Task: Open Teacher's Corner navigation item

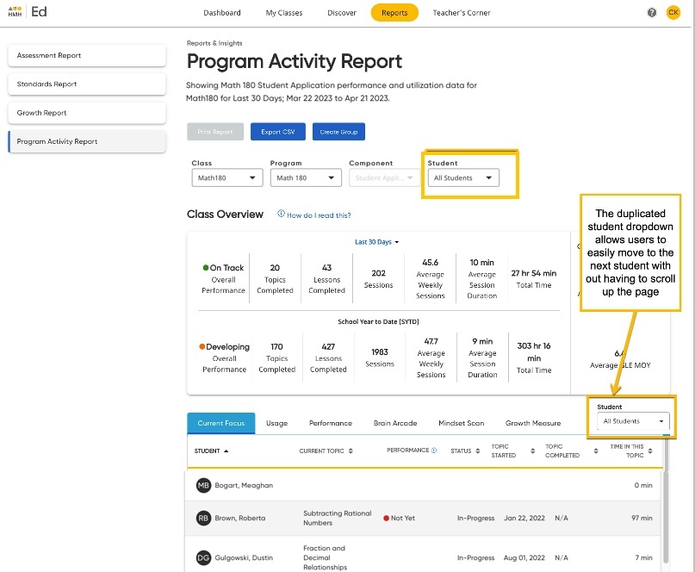Action: pyautogui.click(x=462, y=13)
